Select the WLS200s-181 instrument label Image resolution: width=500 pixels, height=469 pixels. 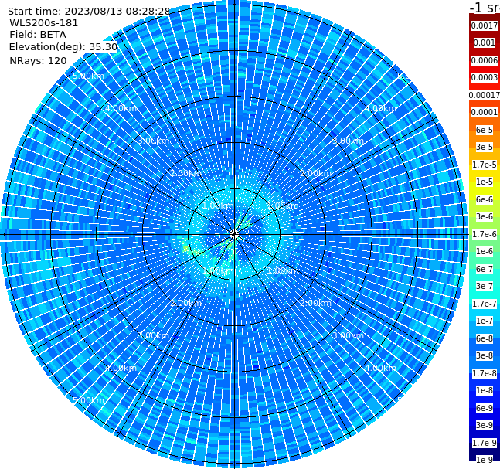click(x=44, y=23)
